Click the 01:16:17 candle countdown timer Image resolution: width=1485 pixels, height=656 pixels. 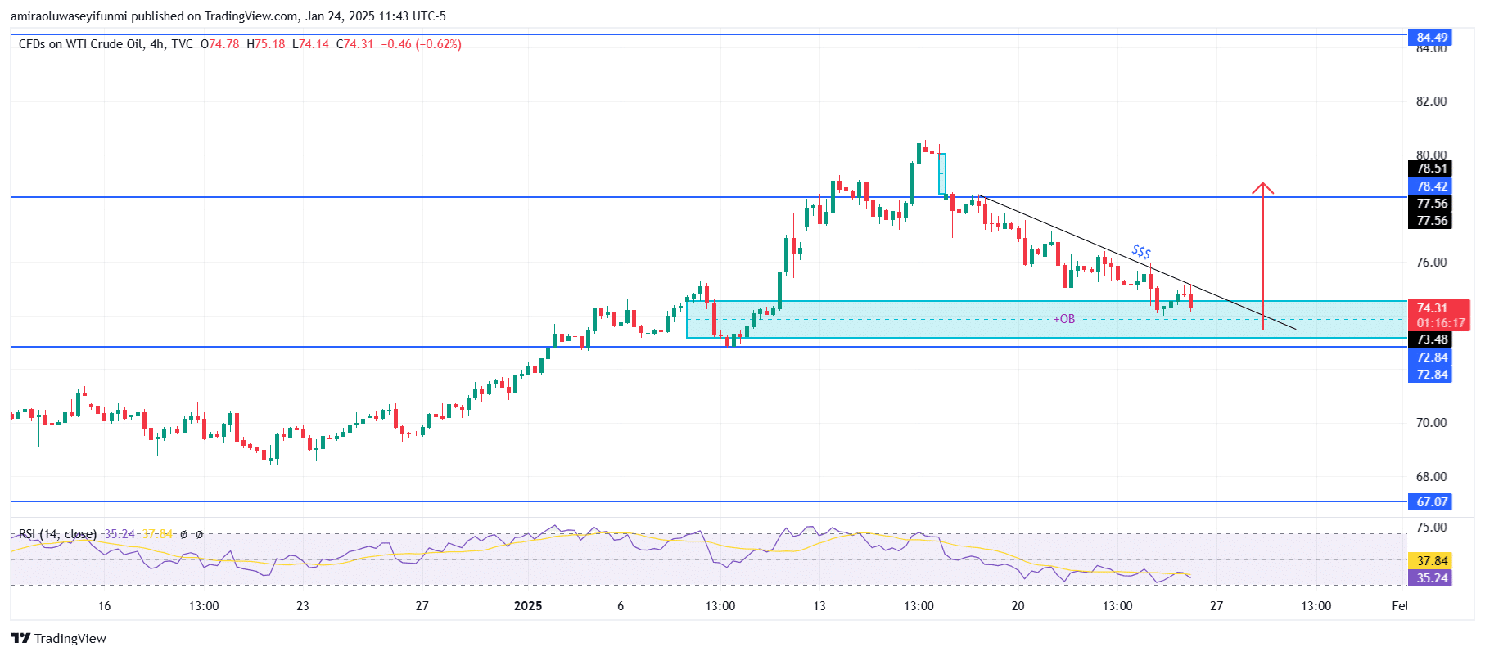pos(1439,323)
